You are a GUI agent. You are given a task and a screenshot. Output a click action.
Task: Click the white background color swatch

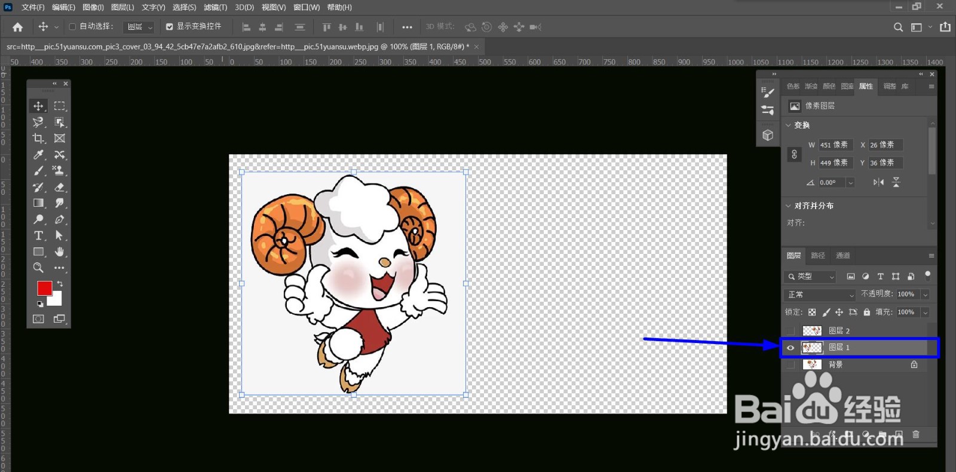point(56,299)
